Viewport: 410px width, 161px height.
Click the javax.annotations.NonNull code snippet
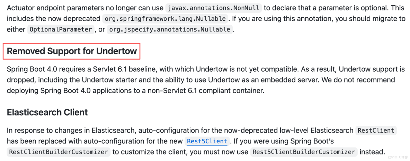[214, 8]
